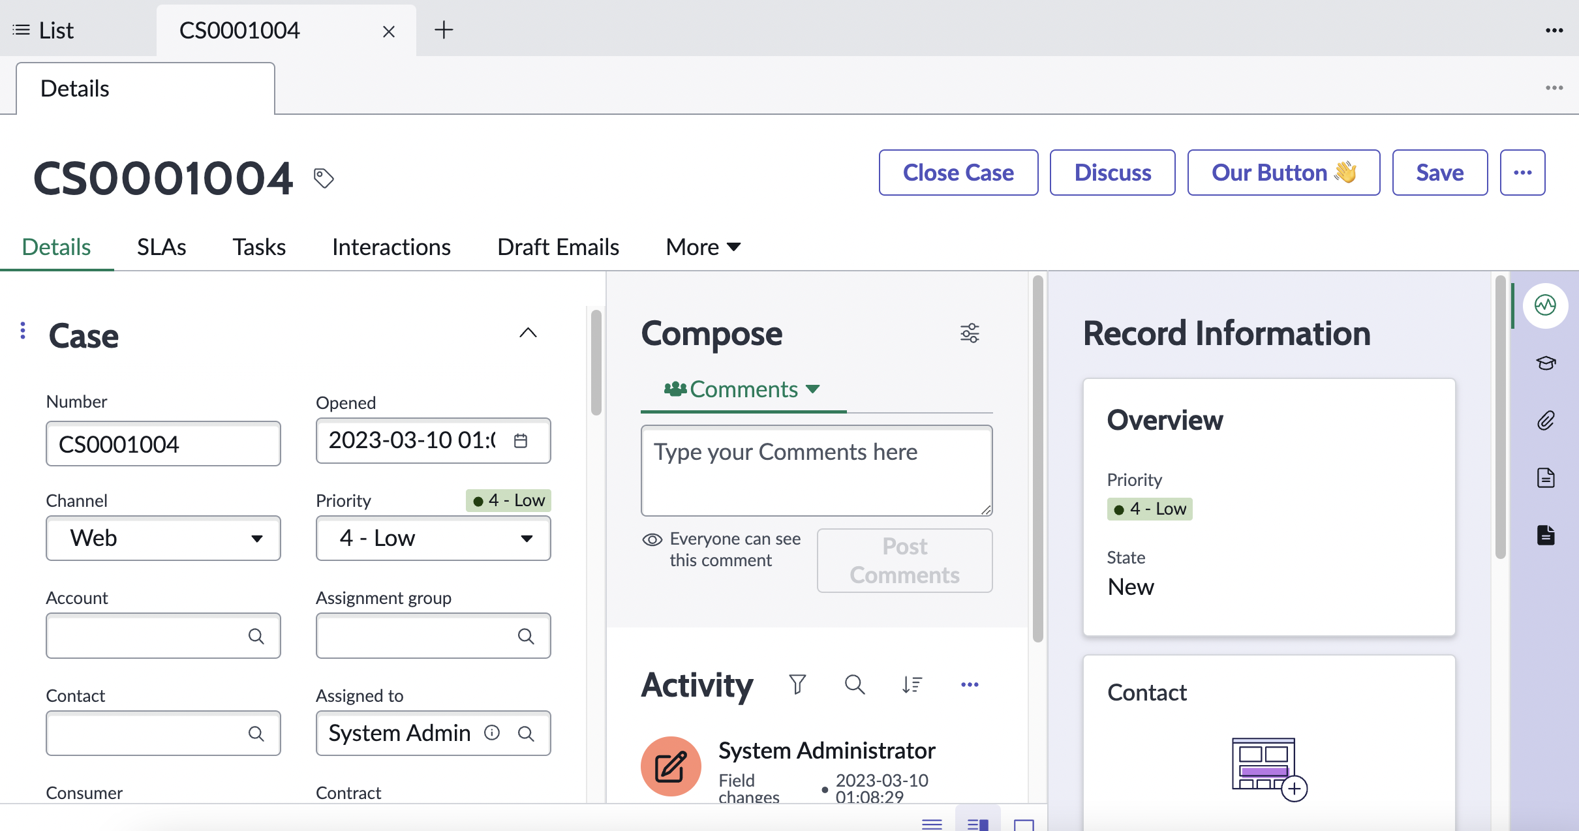This screenshot has height=831, width=1579.
Task: Click the Activity sort order icon
Action: point(912,684)
